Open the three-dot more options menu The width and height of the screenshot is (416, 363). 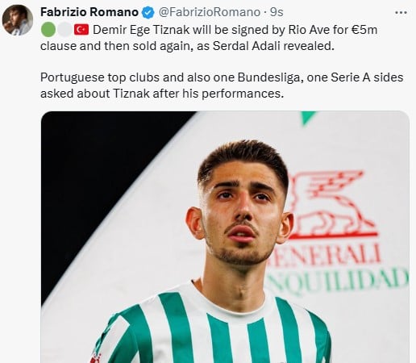point(401,13)
